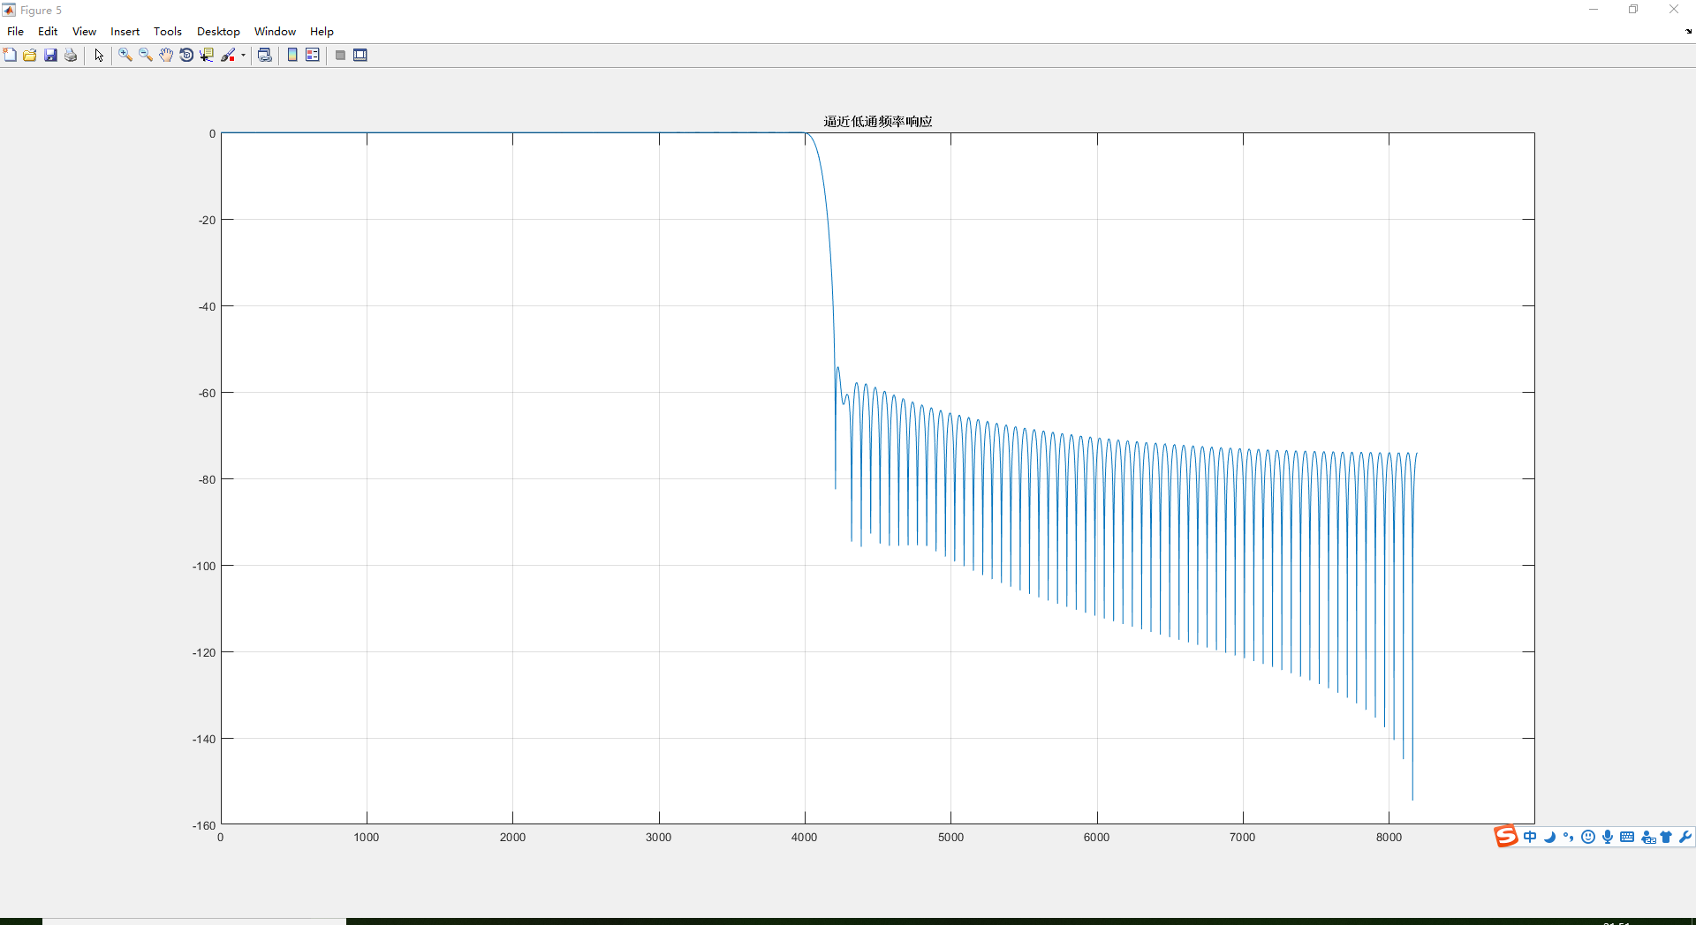Minimize the Figure 5 window
This screenshot has width=1696, height=925.
[1594, 10]
